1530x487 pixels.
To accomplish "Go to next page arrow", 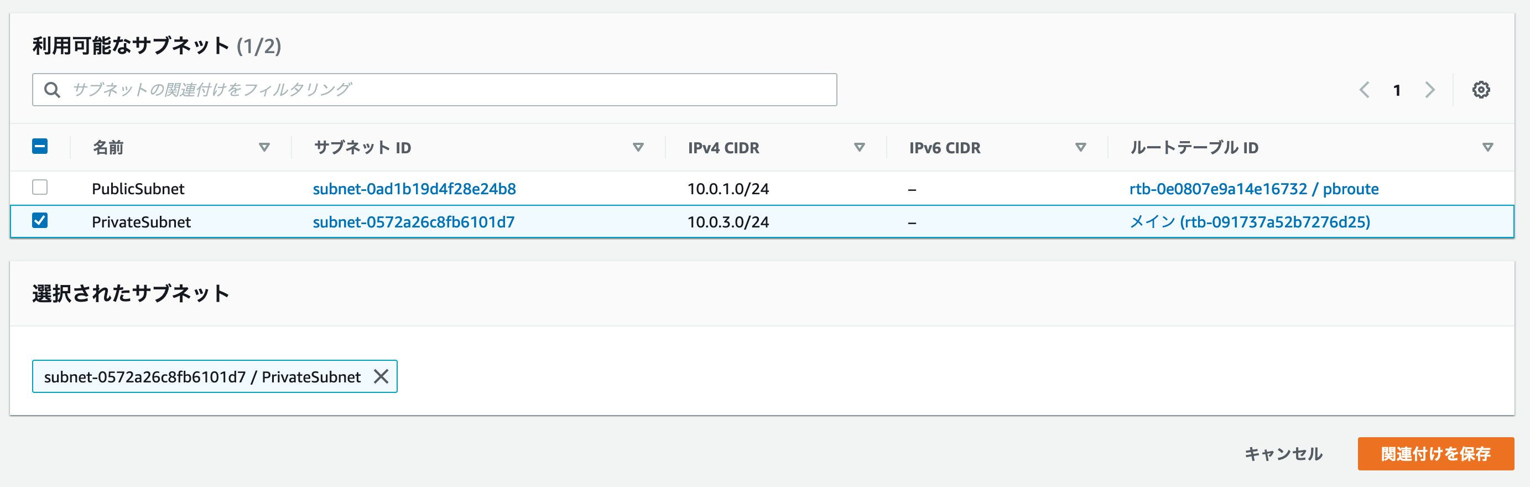I will (1430, 90).
